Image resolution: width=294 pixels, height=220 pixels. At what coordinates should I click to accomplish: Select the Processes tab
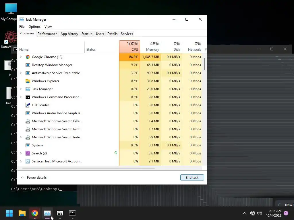tap(27, 33)
